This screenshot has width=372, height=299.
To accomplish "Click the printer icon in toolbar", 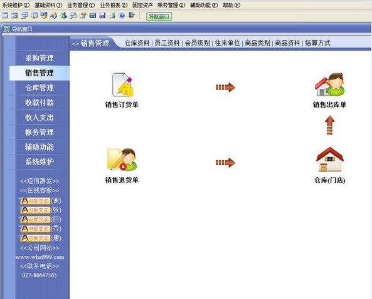I will [112, 16].
